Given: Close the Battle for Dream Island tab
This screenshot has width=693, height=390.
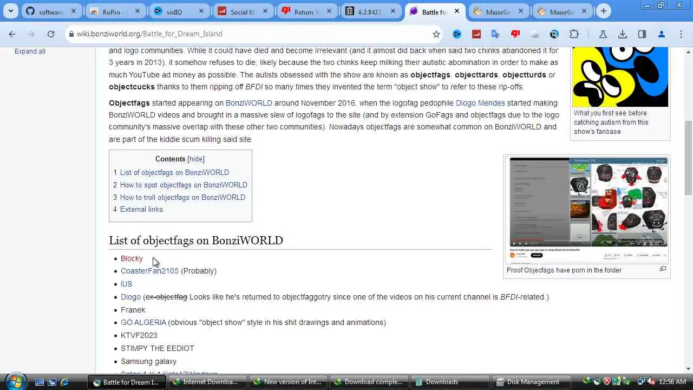Looking at the screenshot, I should pos(456,11).
